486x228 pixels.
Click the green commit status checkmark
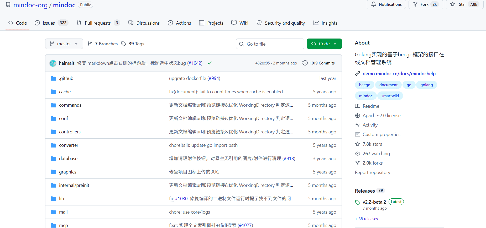click(210, 63)
